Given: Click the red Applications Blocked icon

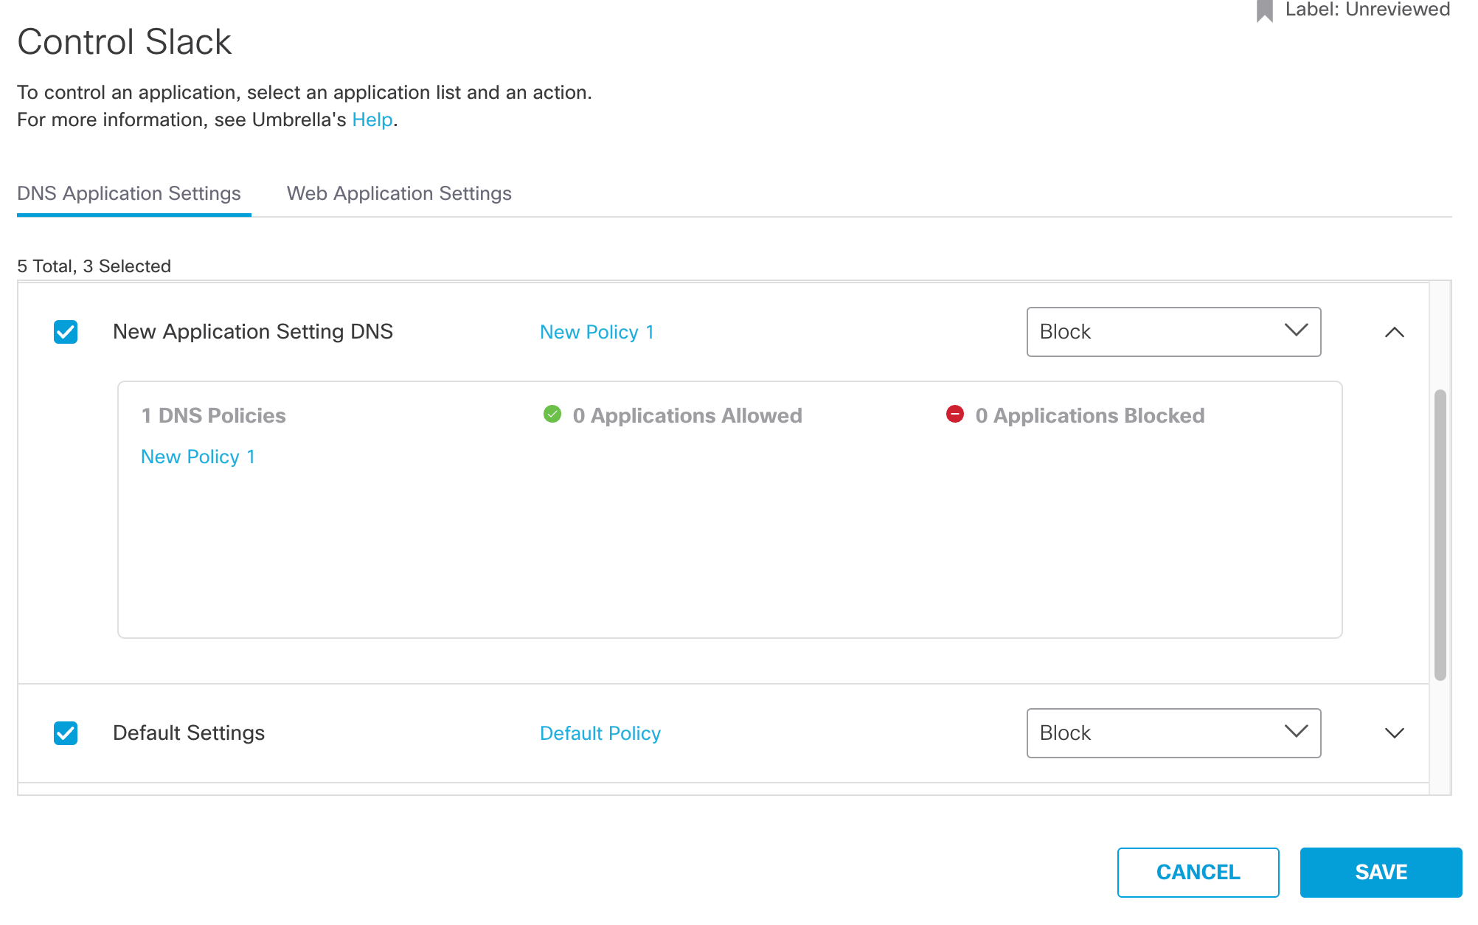Looking at the screenshot, I should pos(954,415).
